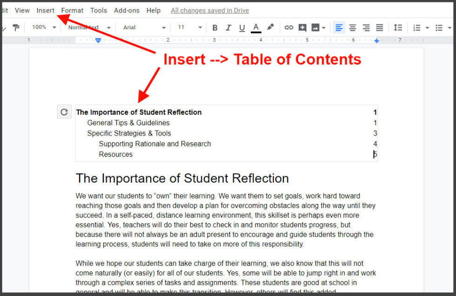
Task: Apply center alignment
Action: click(352, 27)
